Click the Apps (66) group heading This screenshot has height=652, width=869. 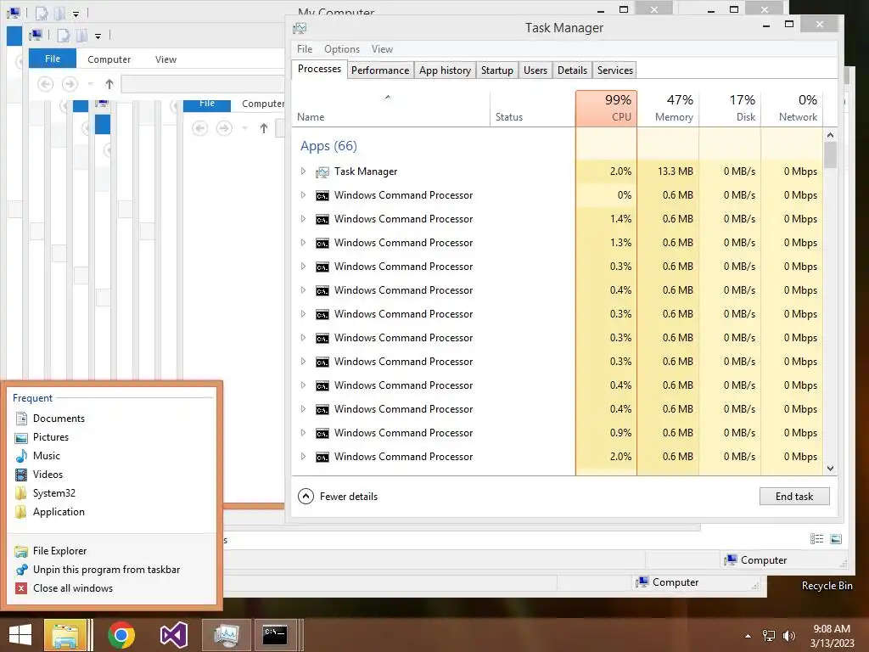coord(328,146)
